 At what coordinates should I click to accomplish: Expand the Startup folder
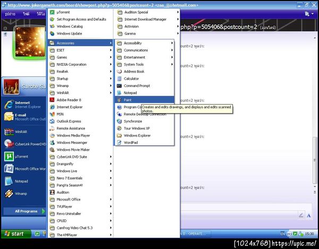80,79
